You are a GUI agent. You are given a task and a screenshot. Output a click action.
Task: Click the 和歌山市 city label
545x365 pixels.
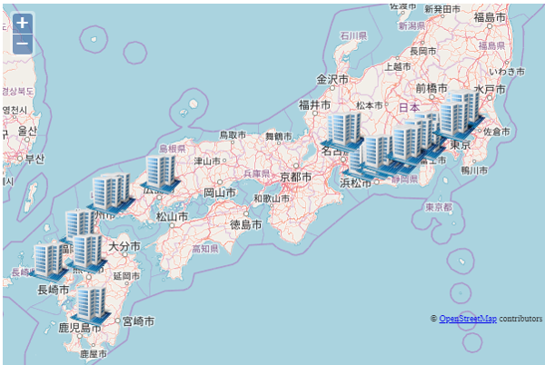point(272,199)
